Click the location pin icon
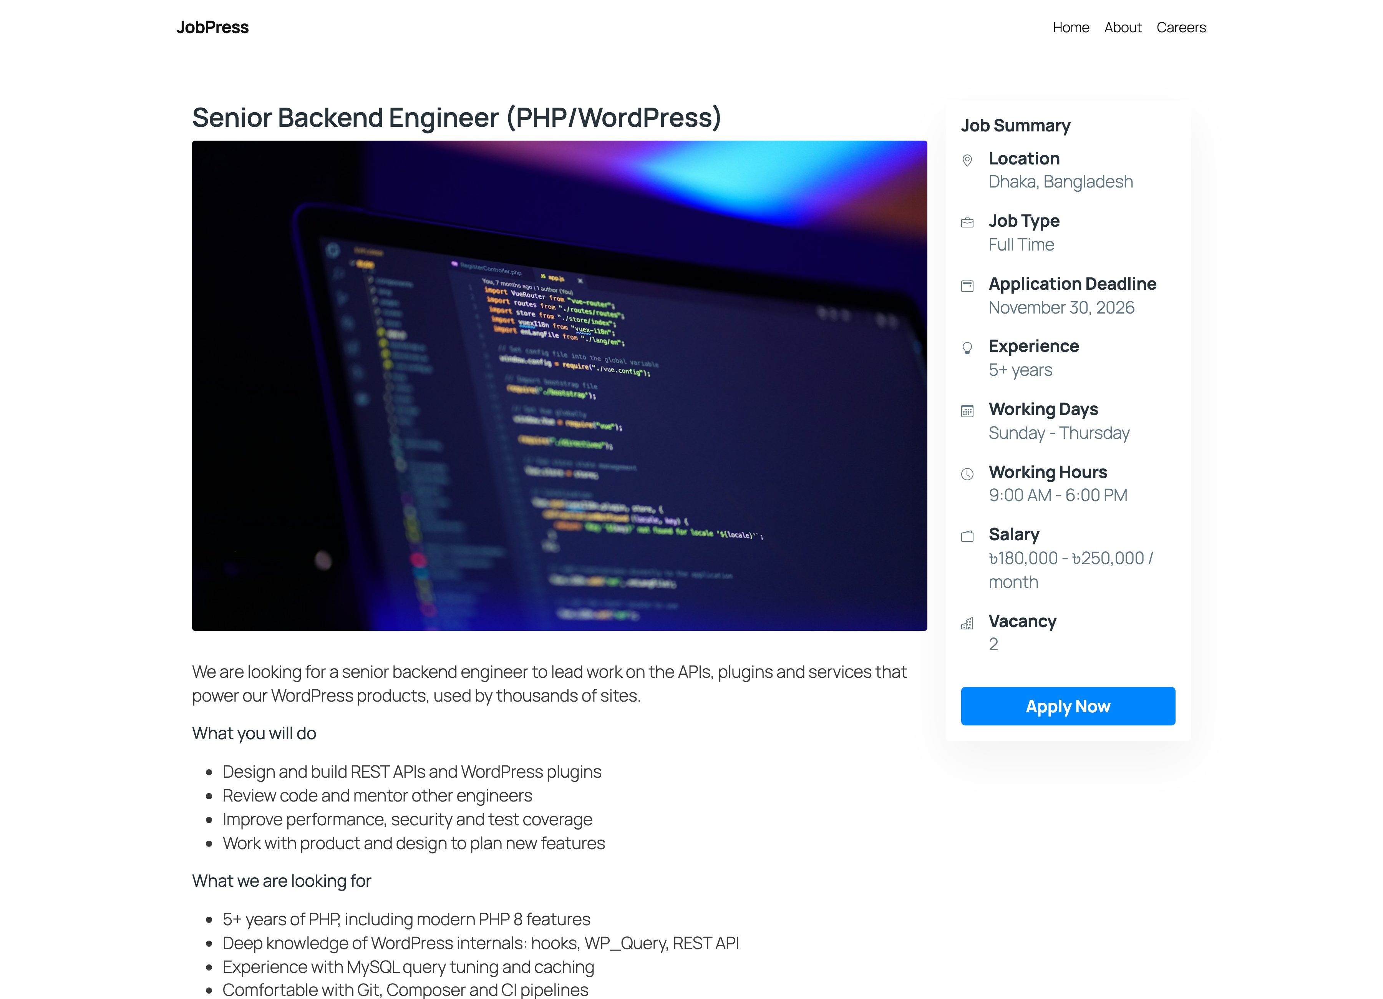Screen dimensions: 1383x999 point(967,160)
